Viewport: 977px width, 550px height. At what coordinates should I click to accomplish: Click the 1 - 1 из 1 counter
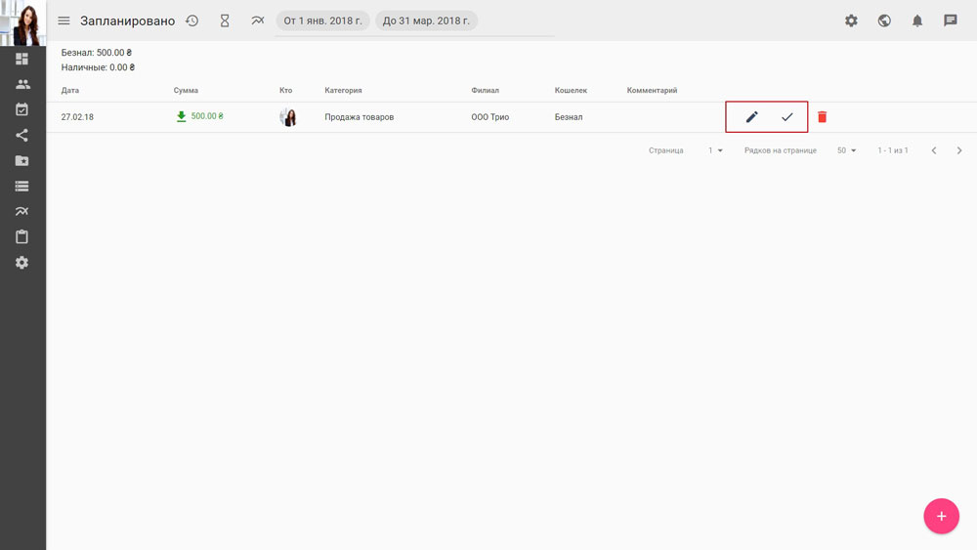coord(893,150)
